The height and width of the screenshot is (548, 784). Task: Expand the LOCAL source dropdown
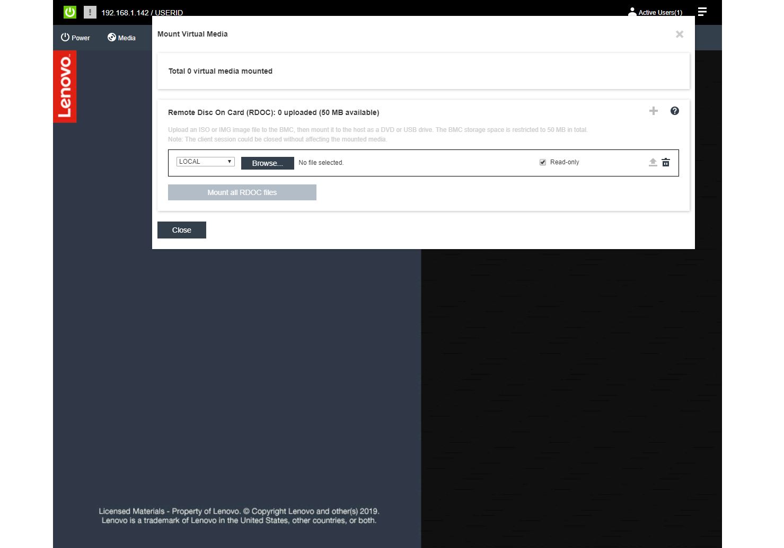(x=206, y=162)
